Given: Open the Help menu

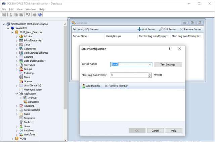Looking at the screenshot, I should 42,9.
